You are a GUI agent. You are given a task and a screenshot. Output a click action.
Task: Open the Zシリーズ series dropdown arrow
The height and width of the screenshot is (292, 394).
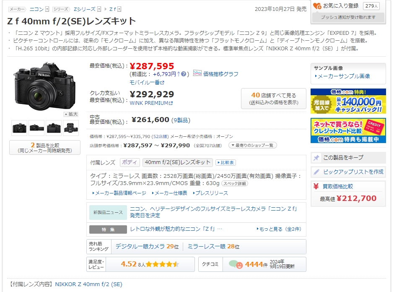(x=99, y=9)
